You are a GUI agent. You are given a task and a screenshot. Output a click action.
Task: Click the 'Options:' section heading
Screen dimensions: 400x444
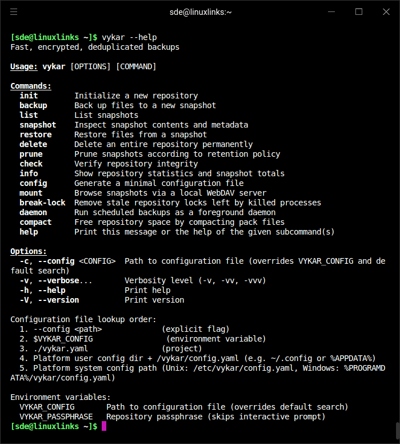(29, 251)
